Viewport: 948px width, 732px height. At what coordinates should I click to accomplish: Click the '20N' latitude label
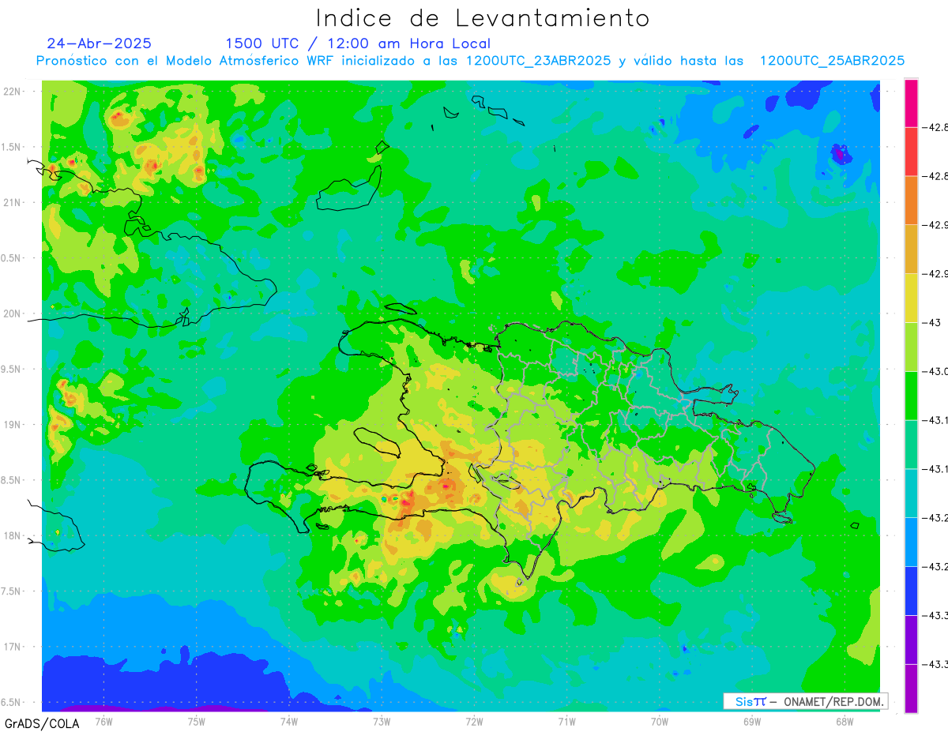click(12, 313)
